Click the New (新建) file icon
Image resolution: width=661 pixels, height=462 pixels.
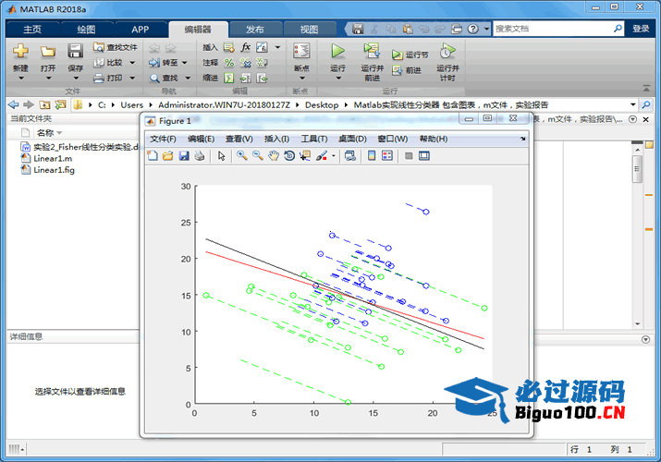(20, 51)
